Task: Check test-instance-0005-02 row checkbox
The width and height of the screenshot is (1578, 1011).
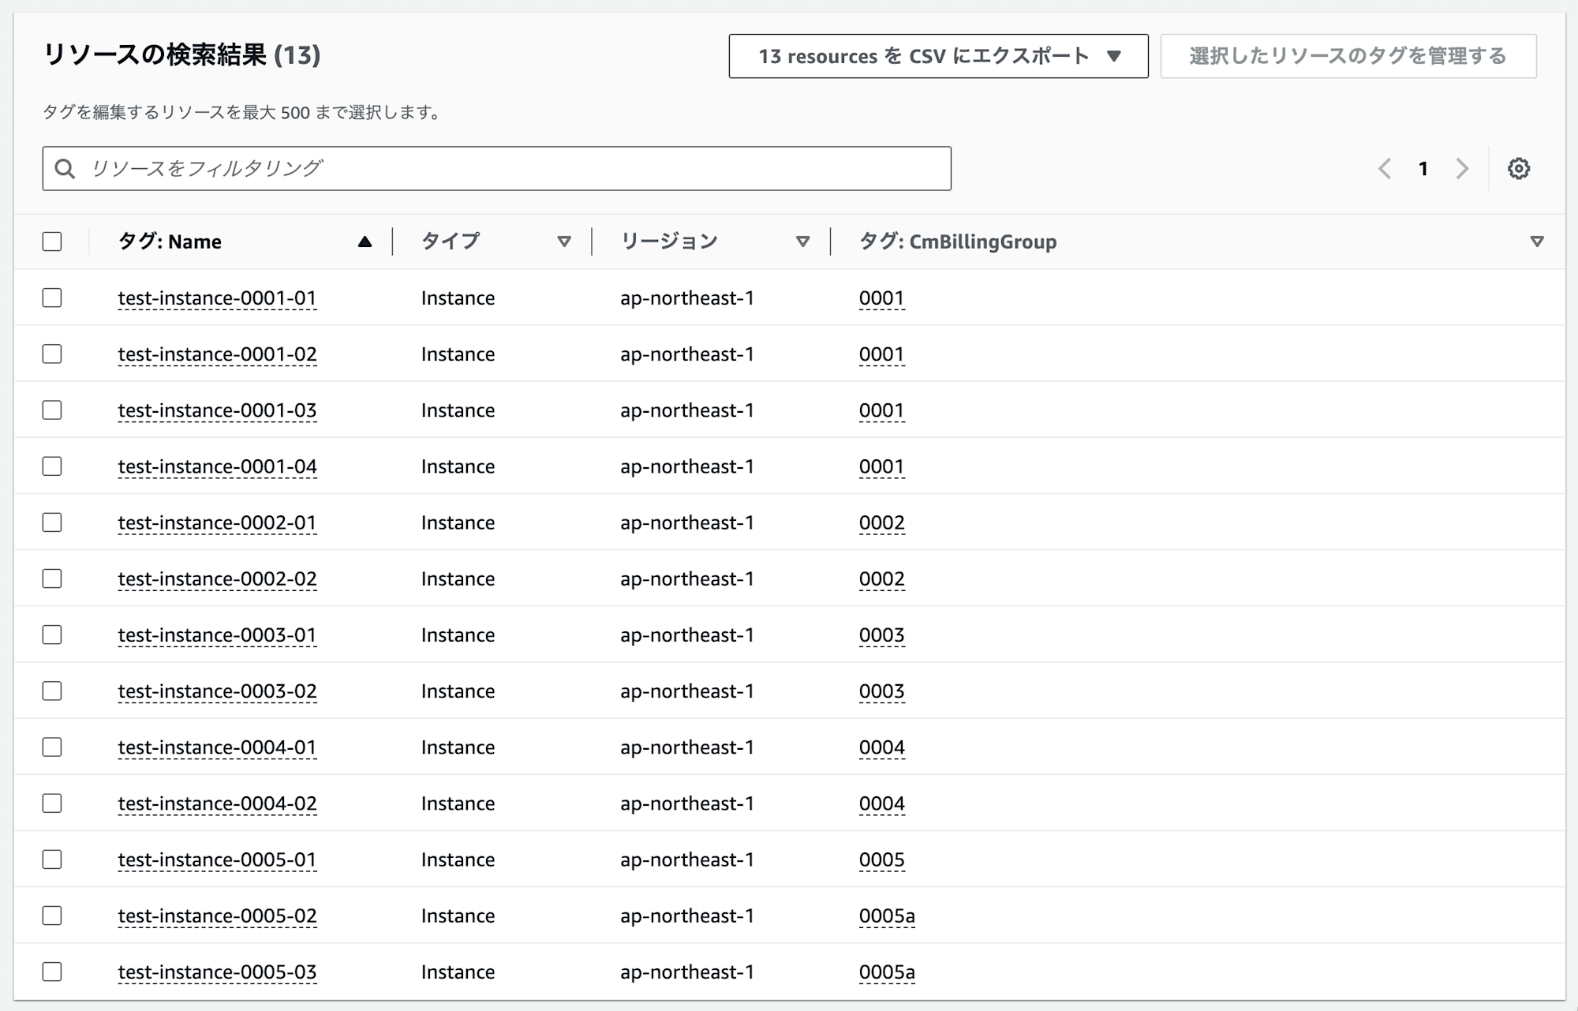Action: tap(52, 916)
